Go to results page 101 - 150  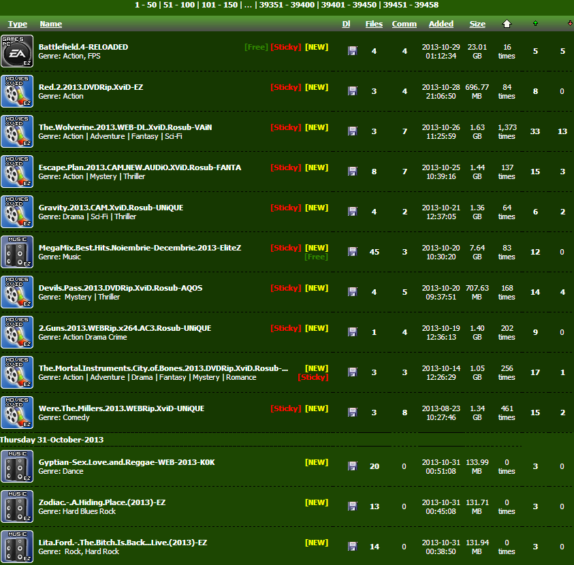pos(220,5)
